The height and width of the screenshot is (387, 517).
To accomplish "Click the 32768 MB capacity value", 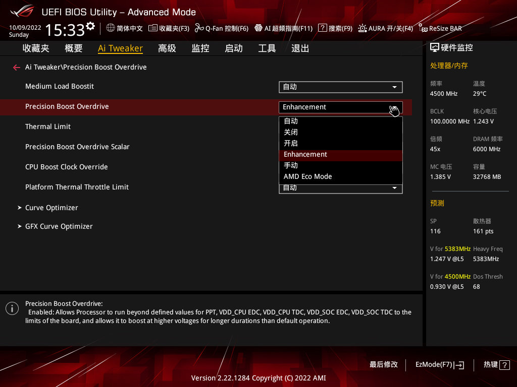I will pos(487,177).
